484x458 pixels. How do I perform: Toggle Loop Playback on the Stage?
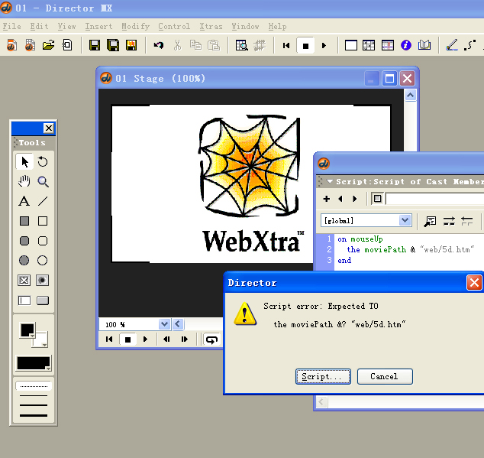pyautogui.click(x=211, y=339)
